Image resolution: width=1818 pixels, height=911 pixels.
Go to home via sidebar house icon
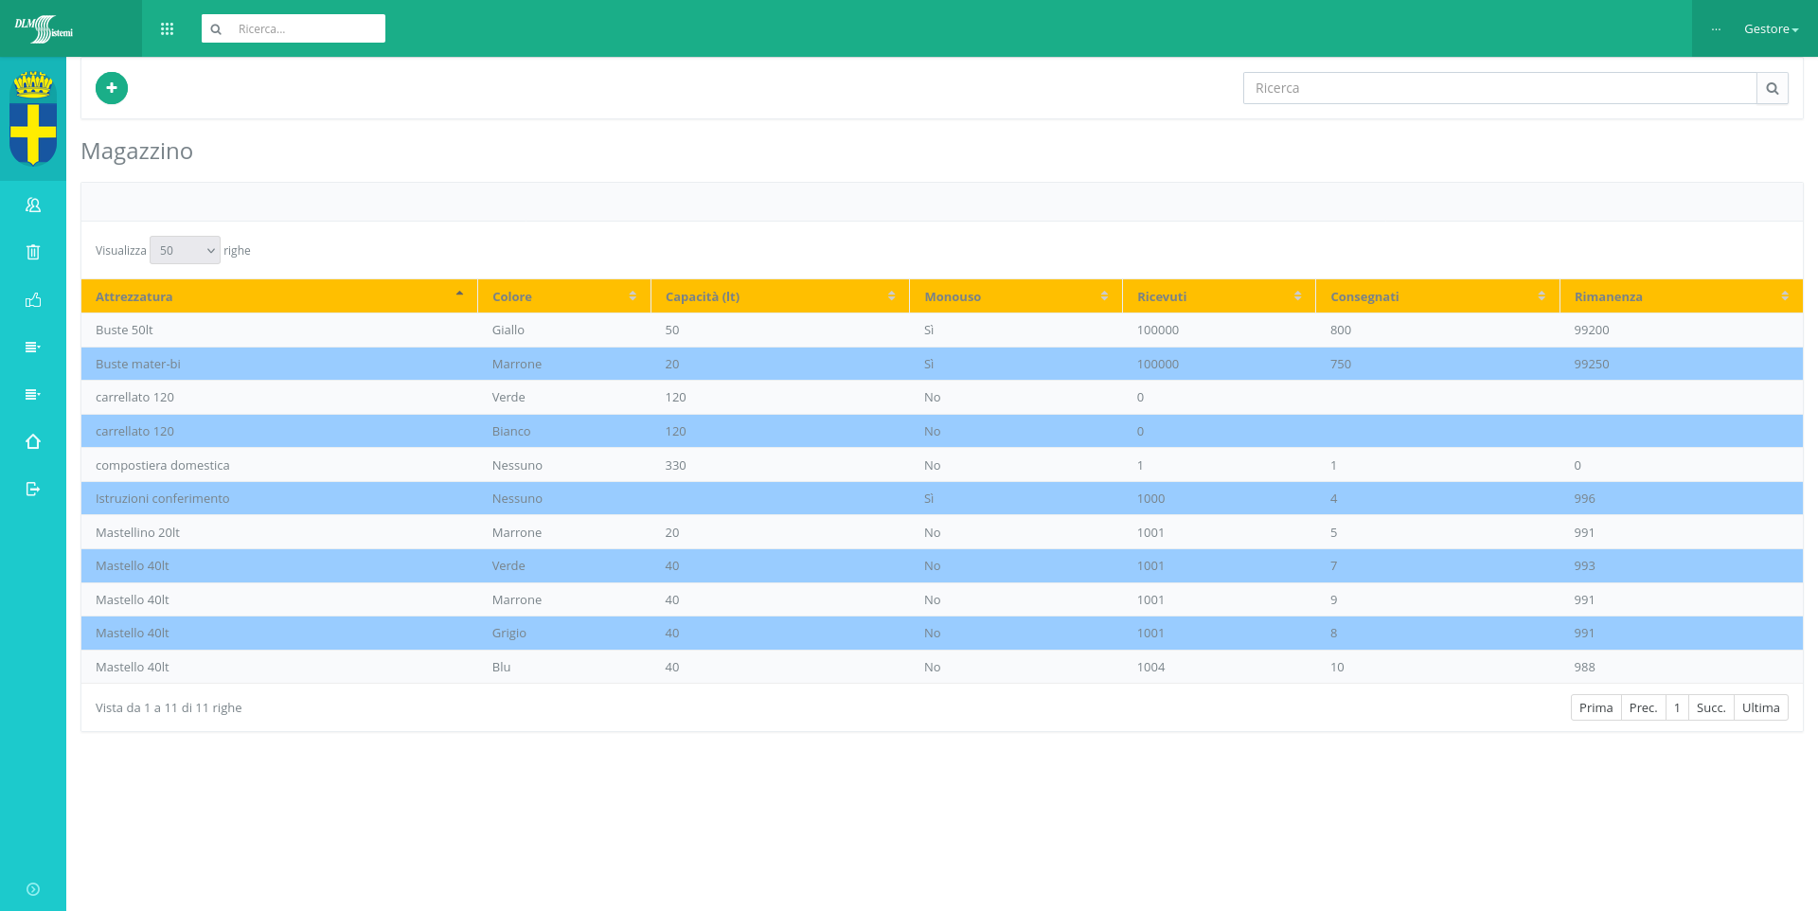pyautogui.click(x=33, y=441)
